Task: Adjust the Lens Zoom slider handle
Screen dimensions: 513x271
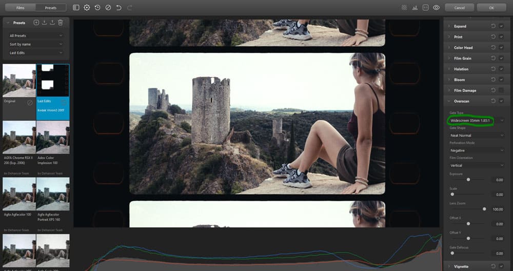Action: point(484,209)
